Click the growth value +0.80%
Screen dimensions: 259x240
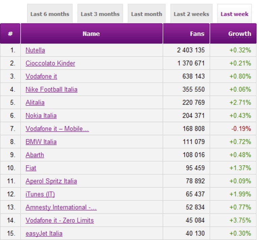[240, 76]
